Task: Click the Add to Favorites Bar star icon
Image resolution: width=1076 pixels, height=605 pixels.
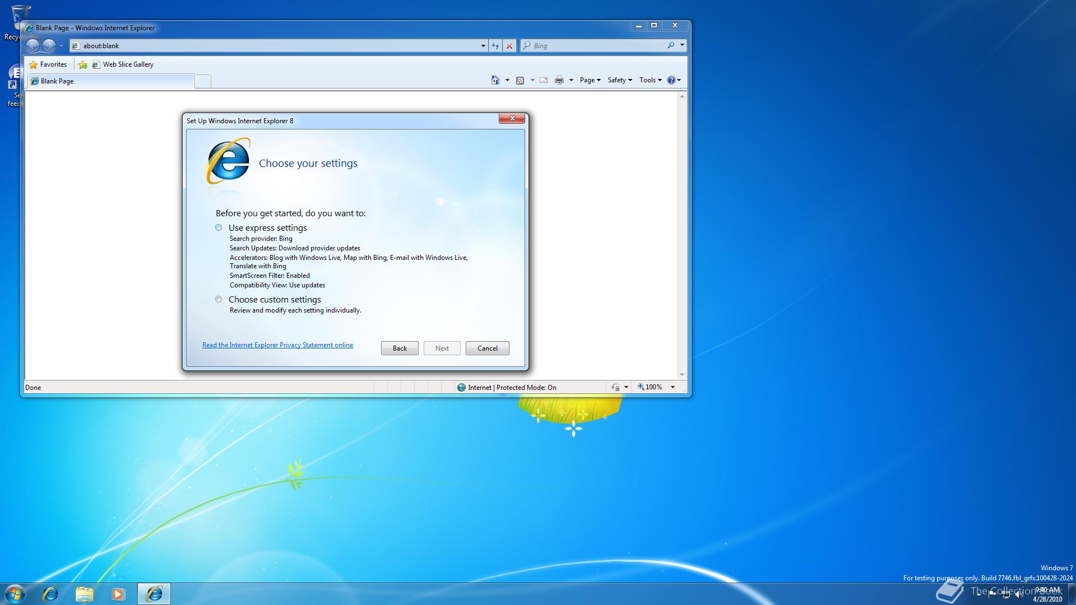Action: click(83, 64)
